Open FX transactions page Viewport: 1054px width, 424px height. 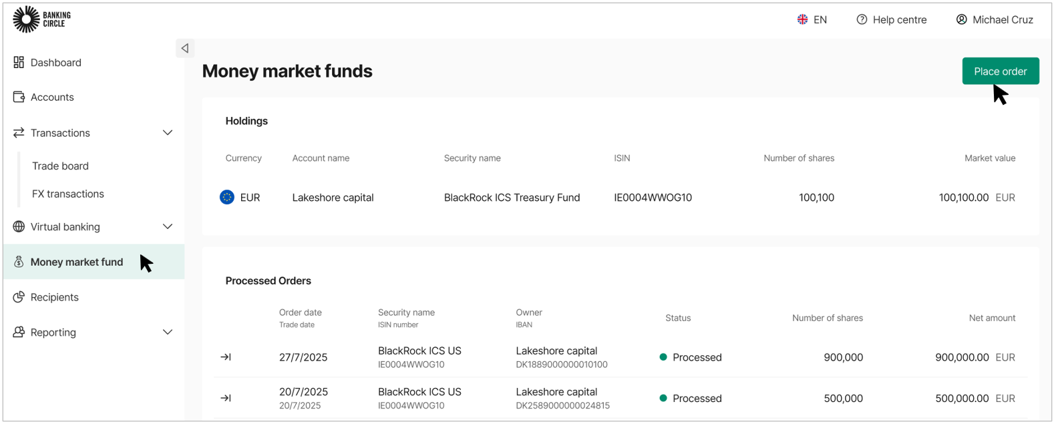(x=68, y=194)
